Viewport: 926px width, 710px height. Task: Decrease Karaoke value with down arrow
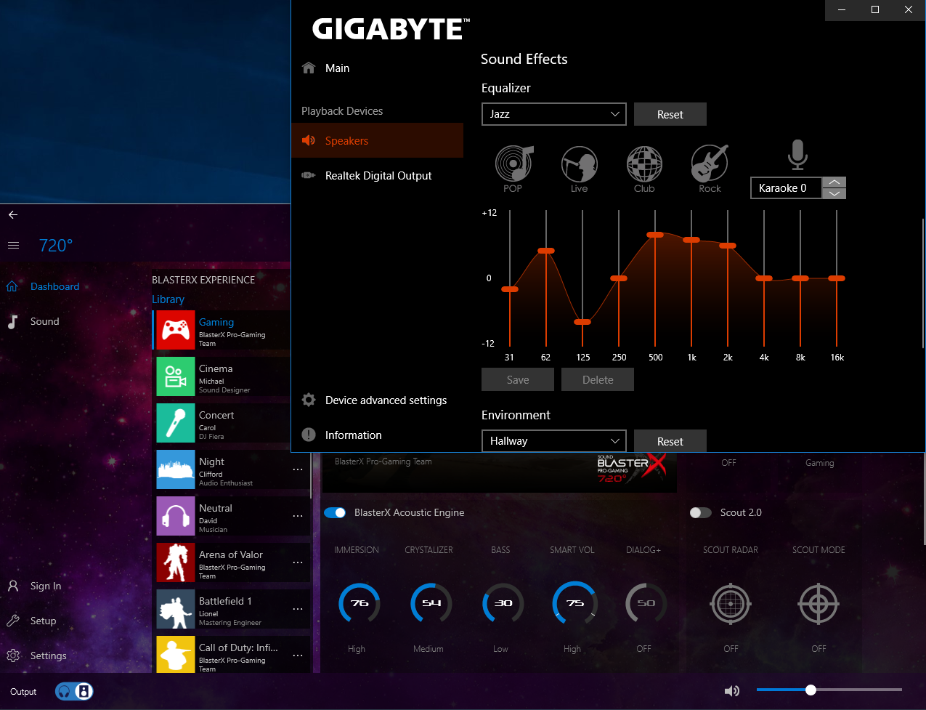point(834,193)
